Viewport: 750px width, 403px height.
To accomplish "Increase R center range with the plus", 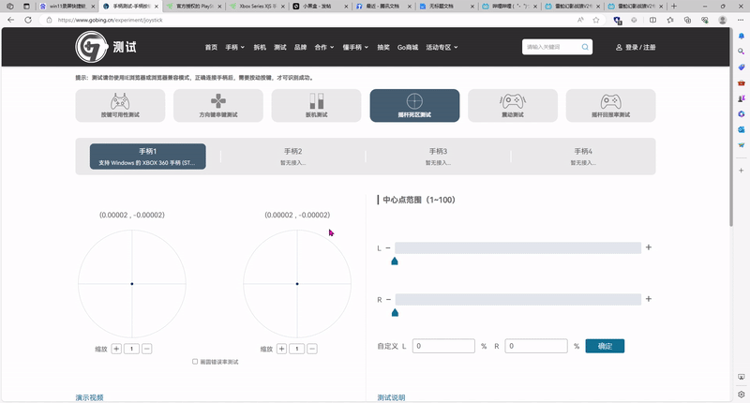I will tap(649, 299).
